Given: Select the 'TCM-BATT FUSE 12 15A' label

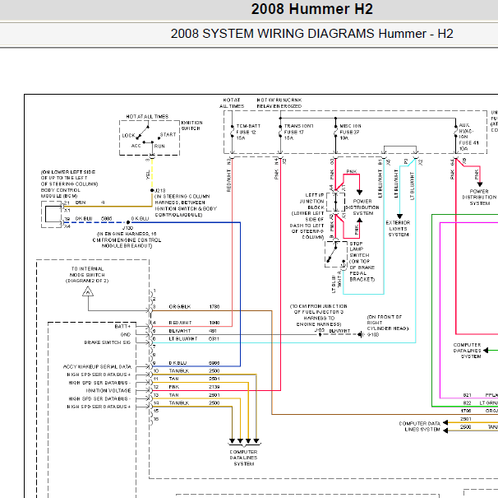Looking at the screenshot, I should pyautogui.click(x=248, y=132).
